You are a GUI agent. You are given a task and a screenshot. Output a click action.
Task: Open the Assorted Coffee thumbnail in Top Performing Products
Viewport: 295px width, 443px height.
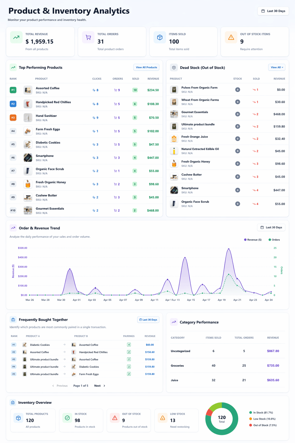(x=28, y=90)
